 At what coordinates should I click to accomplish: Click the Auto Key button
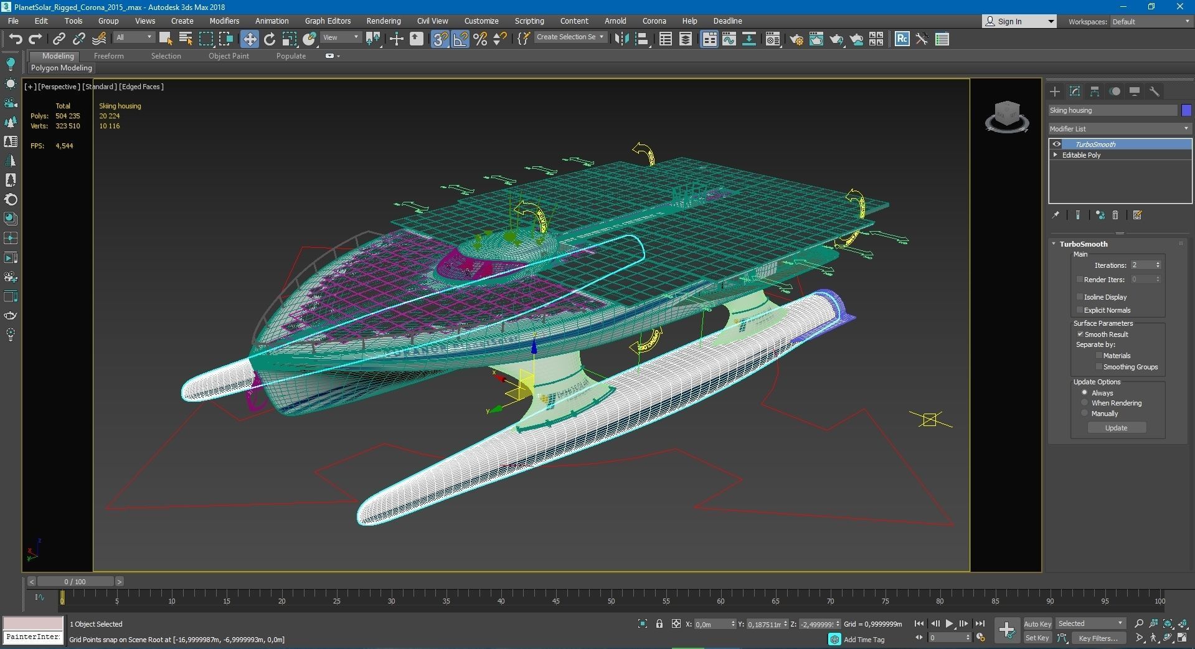[x=1037, y=623]
